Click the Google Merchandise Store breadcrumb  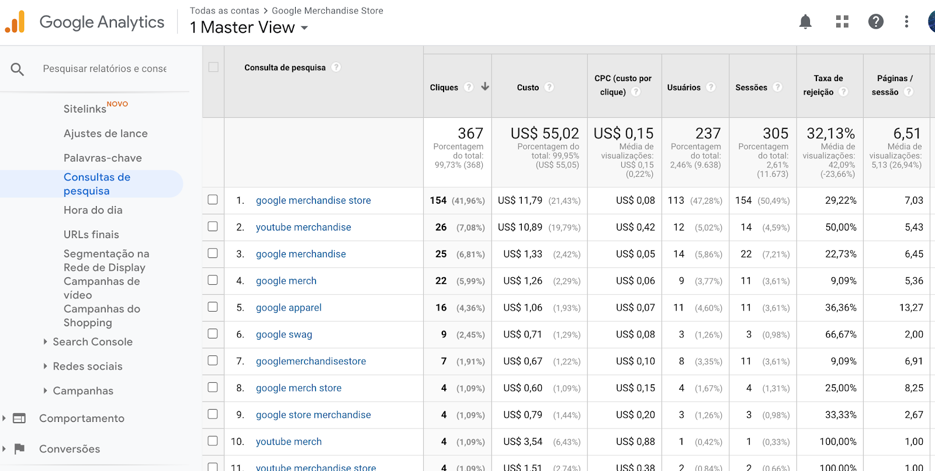coord(327,11)
